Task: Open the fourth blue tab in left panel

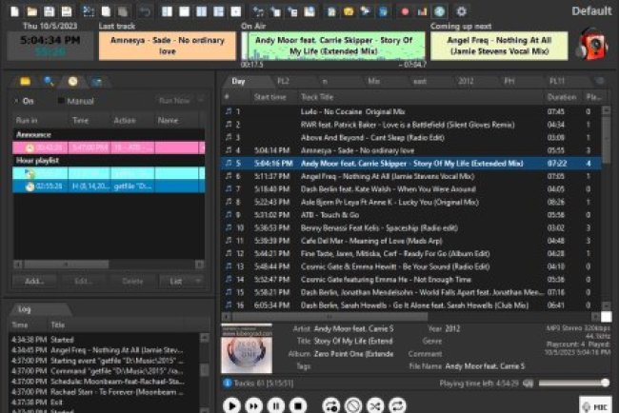Action: pyautogui.click(x=97, y=82)
